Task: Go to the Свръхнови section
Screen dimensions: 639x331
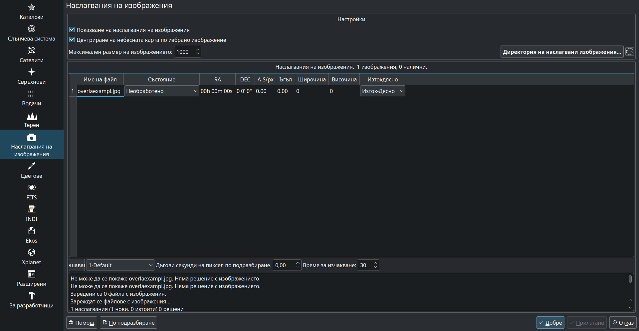Action: point(31,76)
